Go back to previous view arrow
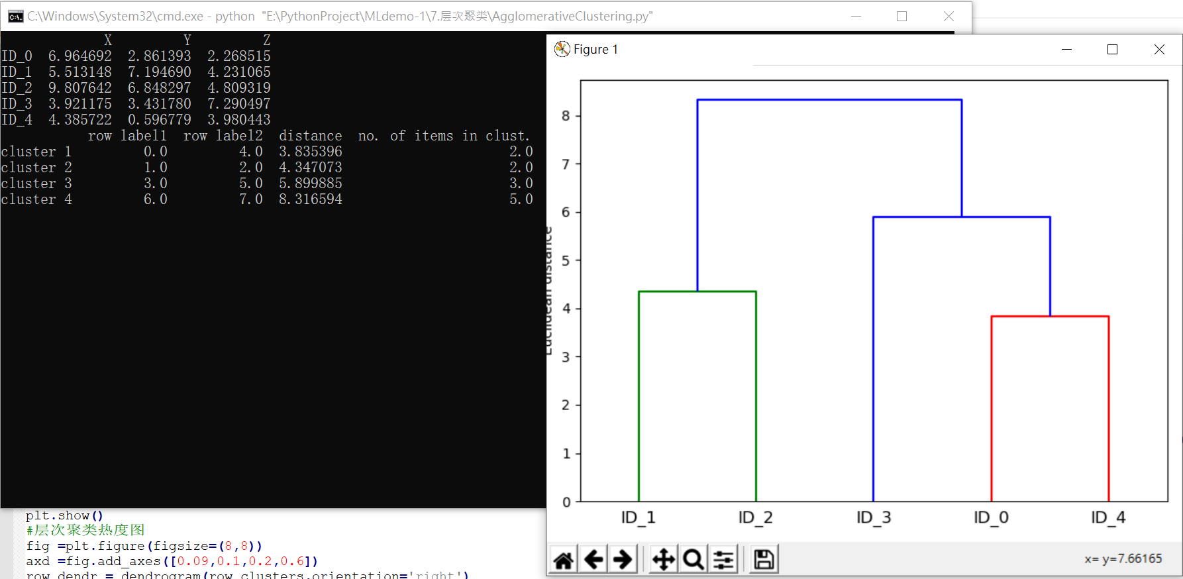Image resolution: width=1183 pixels, height=579 pixels. 594,560
